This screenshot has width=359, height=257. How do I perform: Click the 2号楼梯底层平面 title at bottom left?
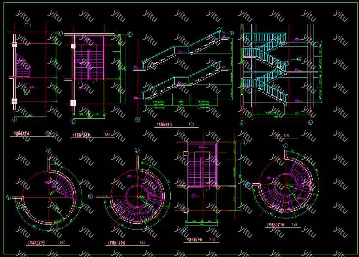37,243
